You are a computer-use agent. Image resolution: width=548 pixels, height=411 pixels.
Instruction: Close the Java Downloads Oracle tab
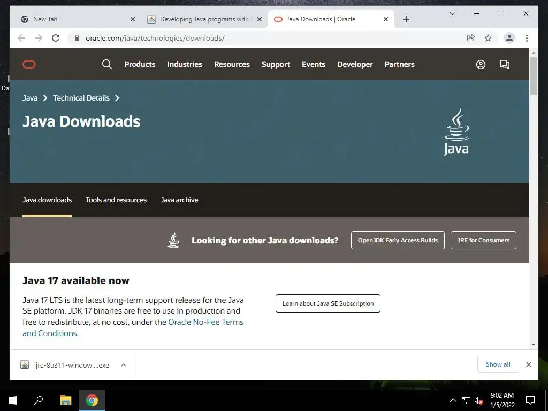coord(386,19)
